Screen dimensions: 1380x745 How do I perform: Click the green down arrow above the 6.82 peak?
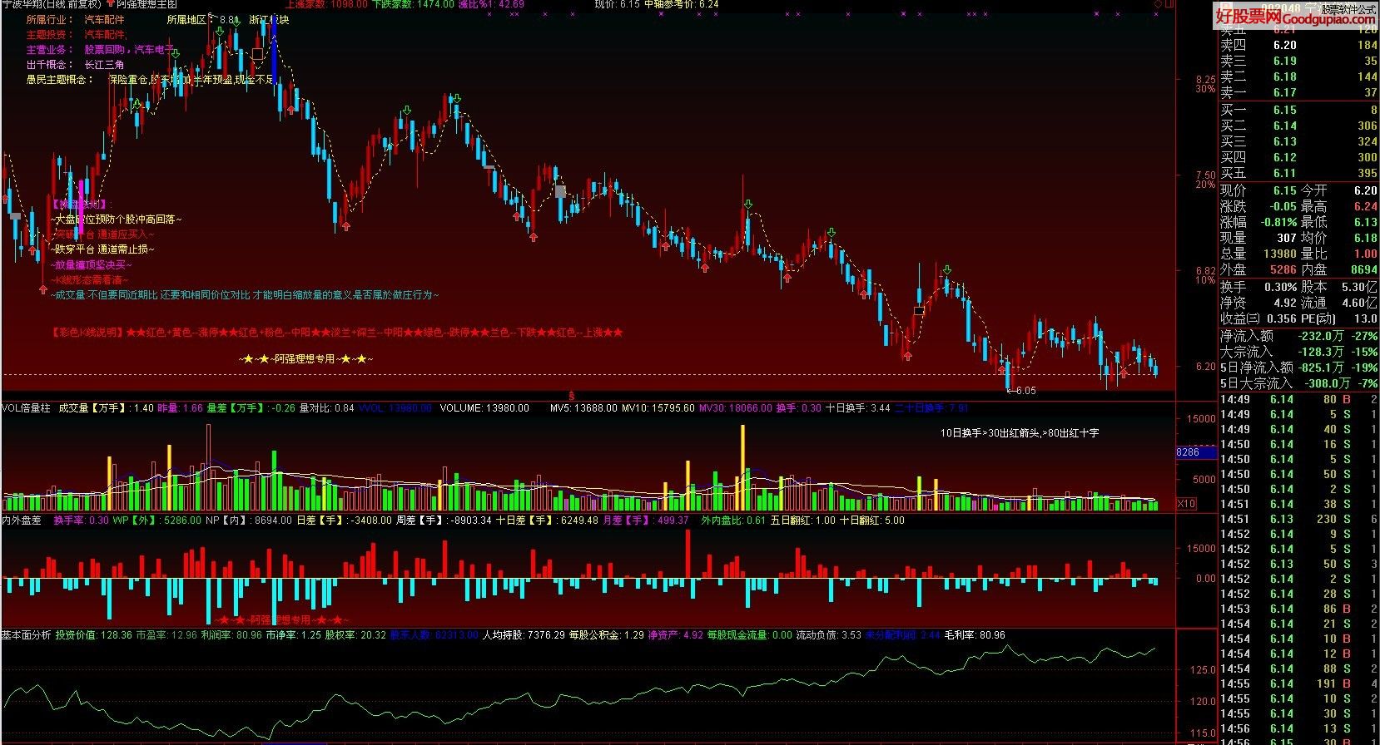pos(946,271)
